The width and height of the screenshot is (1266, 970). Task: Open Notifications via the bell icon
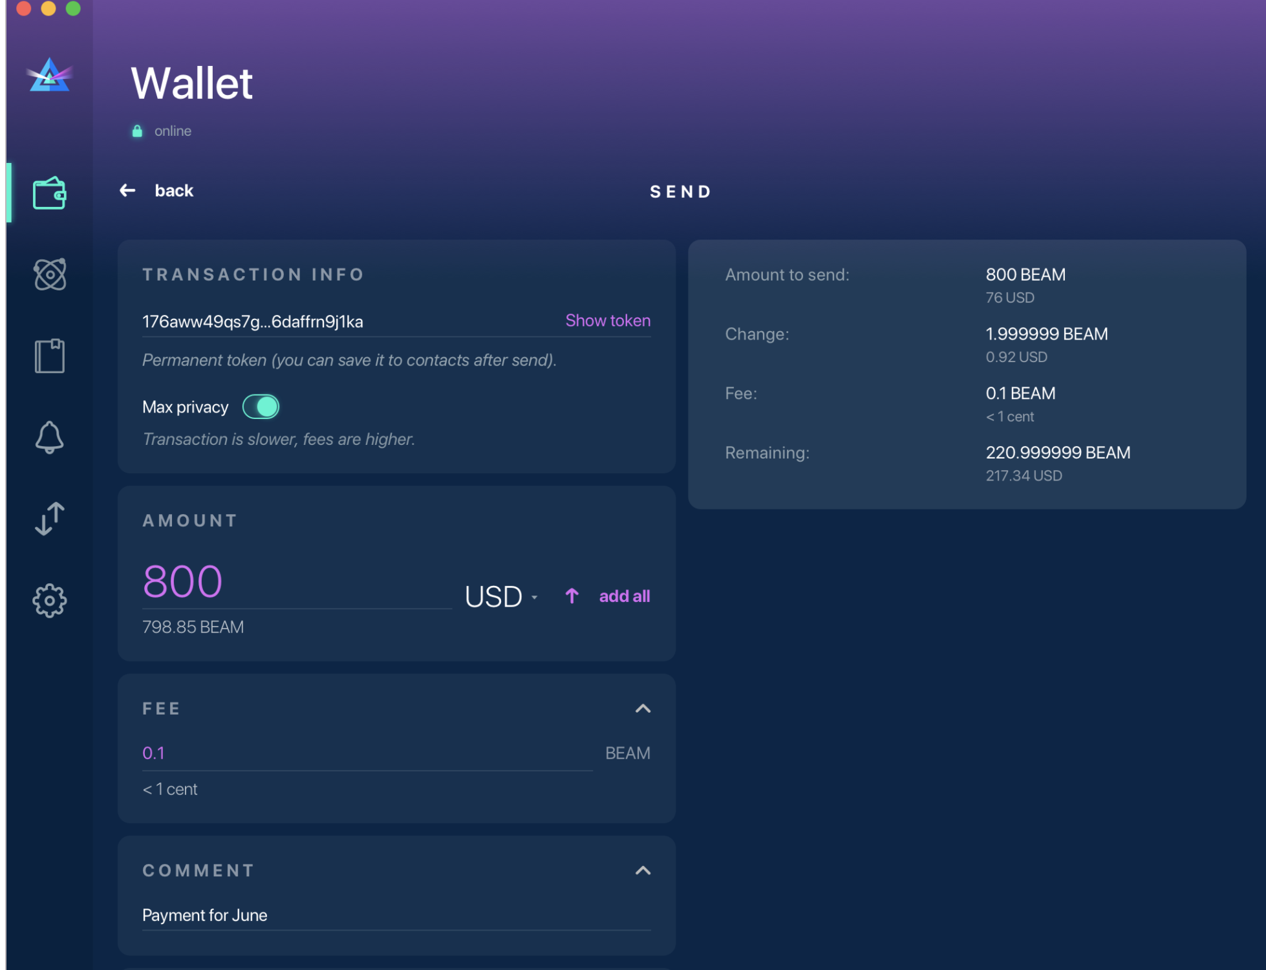click(x=50, y=437)
